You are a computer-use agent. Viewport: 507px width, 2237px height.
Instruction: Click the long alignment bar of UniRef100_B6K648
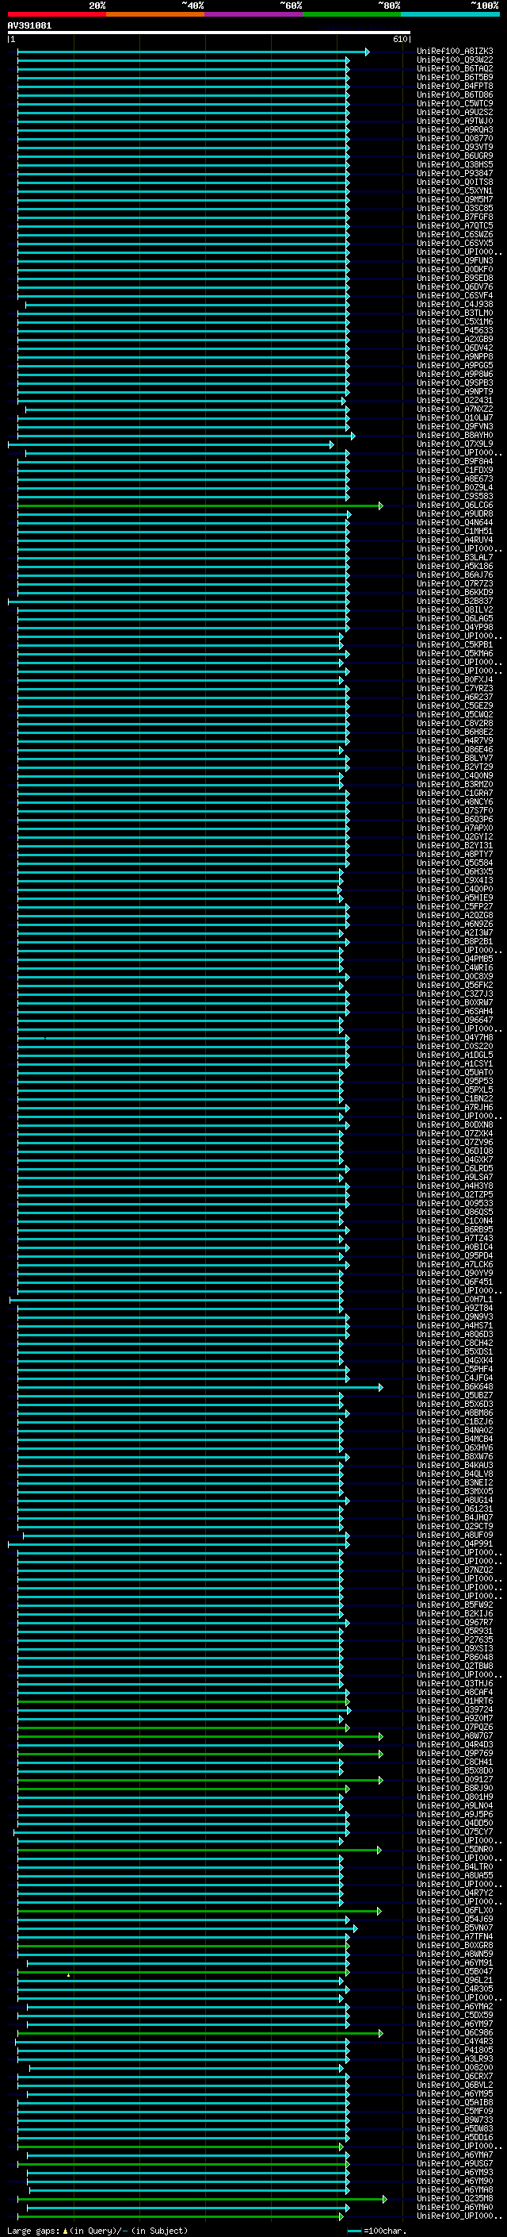(200, 1387)
